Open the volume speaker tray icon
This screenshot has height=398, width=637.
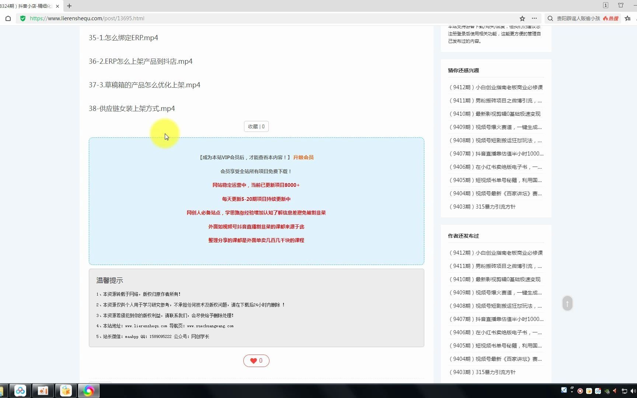point(633,391)
